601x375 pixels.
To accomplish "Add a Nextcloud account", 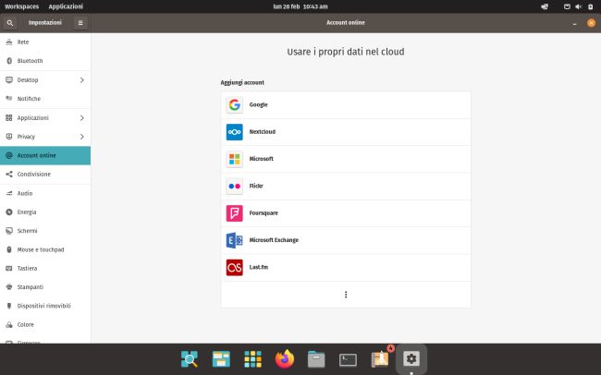I will 346,132.
